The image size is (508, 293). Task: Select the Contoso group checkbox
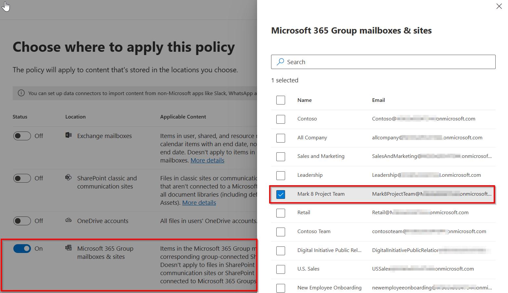281,119
